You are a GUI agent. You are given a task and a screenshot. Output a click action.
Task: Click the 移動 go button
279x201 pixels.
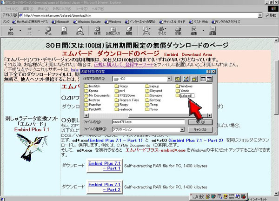coord(271,15)
